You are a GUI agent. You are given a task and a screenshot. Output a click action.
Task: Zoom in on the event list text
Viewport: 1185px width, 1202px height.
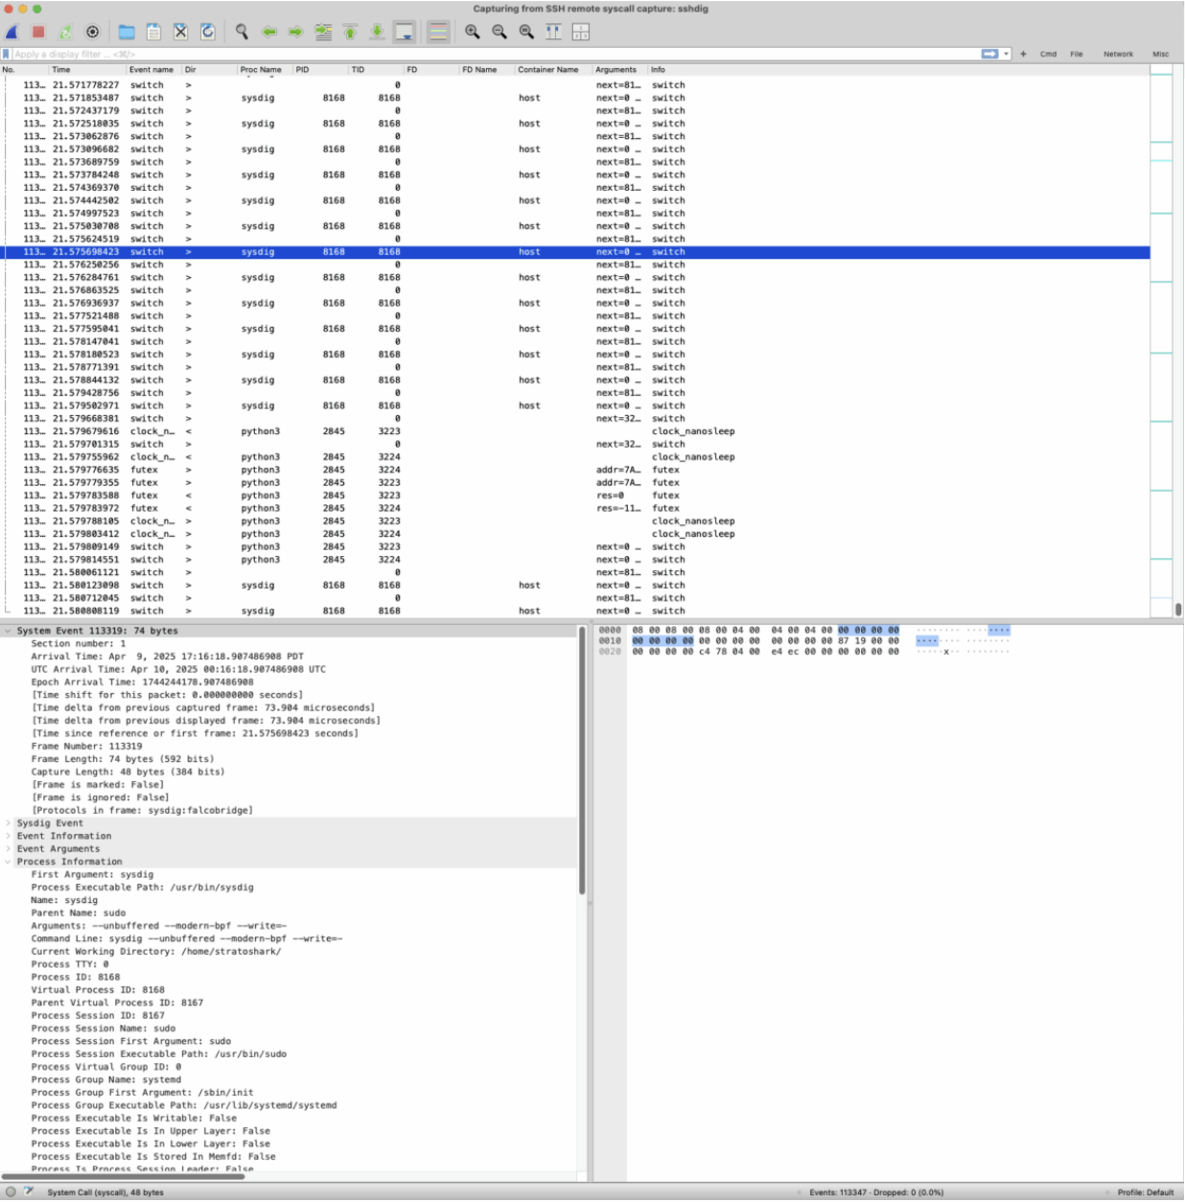[x=473, y=33]
